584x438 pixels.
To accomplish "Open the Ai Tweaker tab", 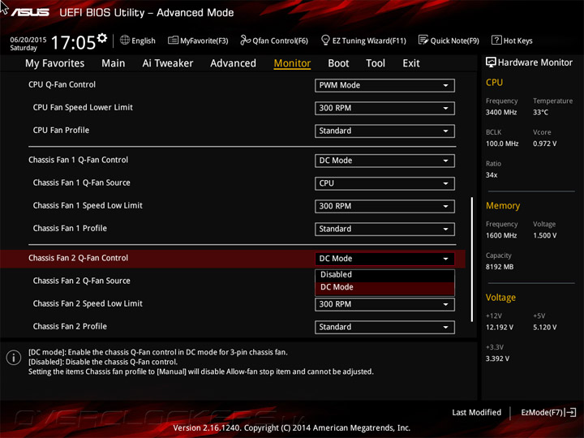I will [168, 63].
